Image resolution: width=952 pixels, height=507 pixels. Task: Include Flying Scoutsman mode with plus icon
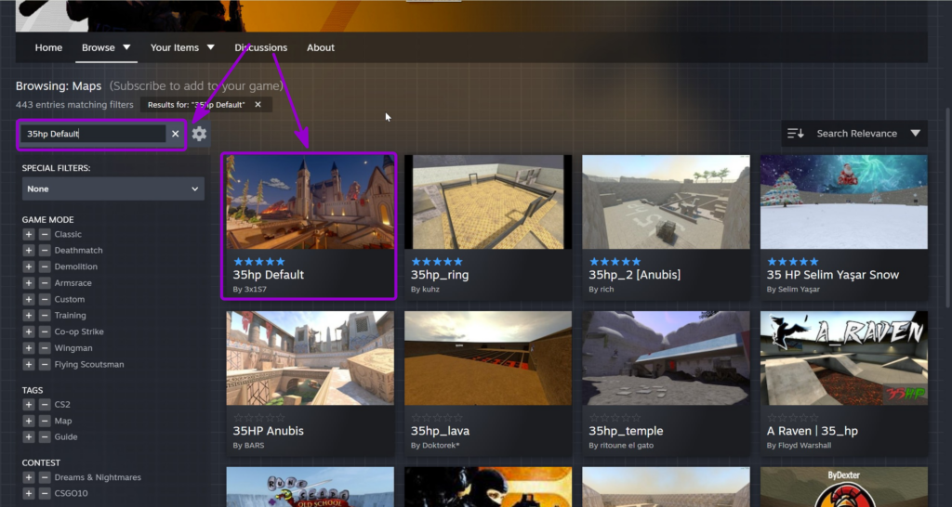coord(29,365)
